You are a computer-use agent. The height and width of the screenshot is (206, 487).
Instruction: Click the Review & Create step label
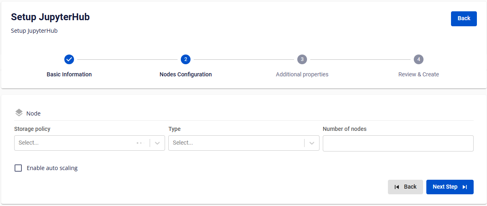coord(419,74)
